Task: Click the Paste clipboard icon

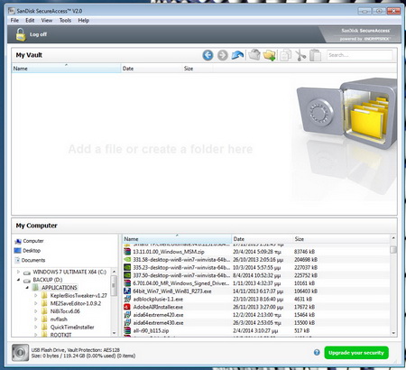Action: pos(315,55)
